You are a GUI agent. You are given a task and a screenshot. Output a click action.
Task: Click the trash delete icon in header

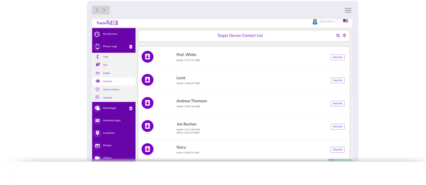344,36
